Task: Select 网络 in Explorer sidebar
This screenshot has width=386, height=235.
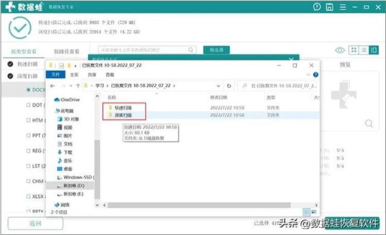Action: [x=62, y=205]
